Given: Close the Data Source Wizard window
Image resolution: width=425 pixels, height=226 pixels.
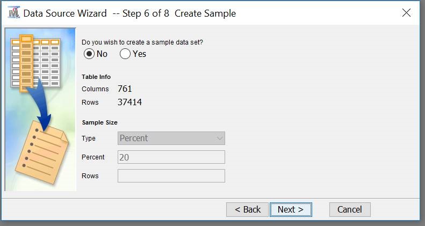Looking at the screenshot, I should (x=407, y=13).
